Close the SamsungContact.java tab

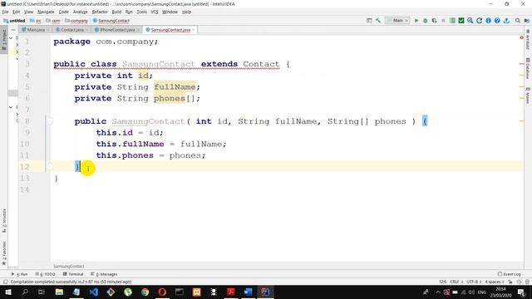click(x=194, y=30)
